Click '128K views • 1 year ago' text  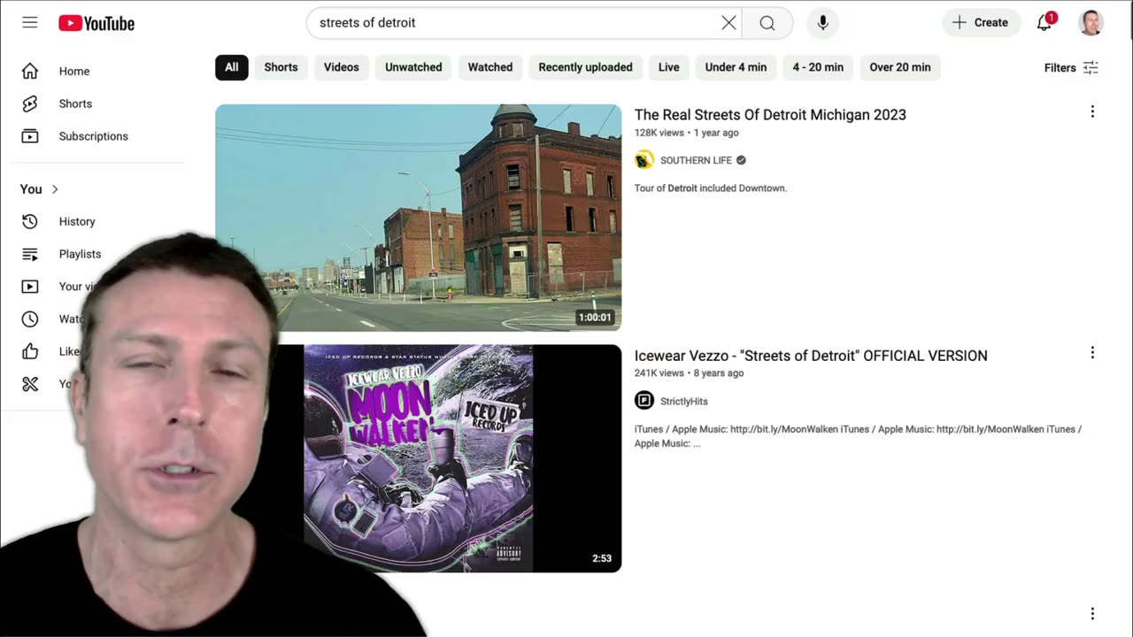687,133
